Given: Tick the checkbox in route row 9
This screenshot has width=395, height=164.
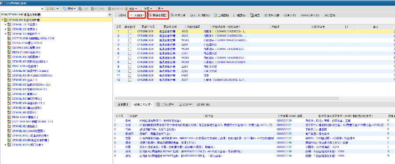Looking at the screenshot, I should (x=130, y=66).
